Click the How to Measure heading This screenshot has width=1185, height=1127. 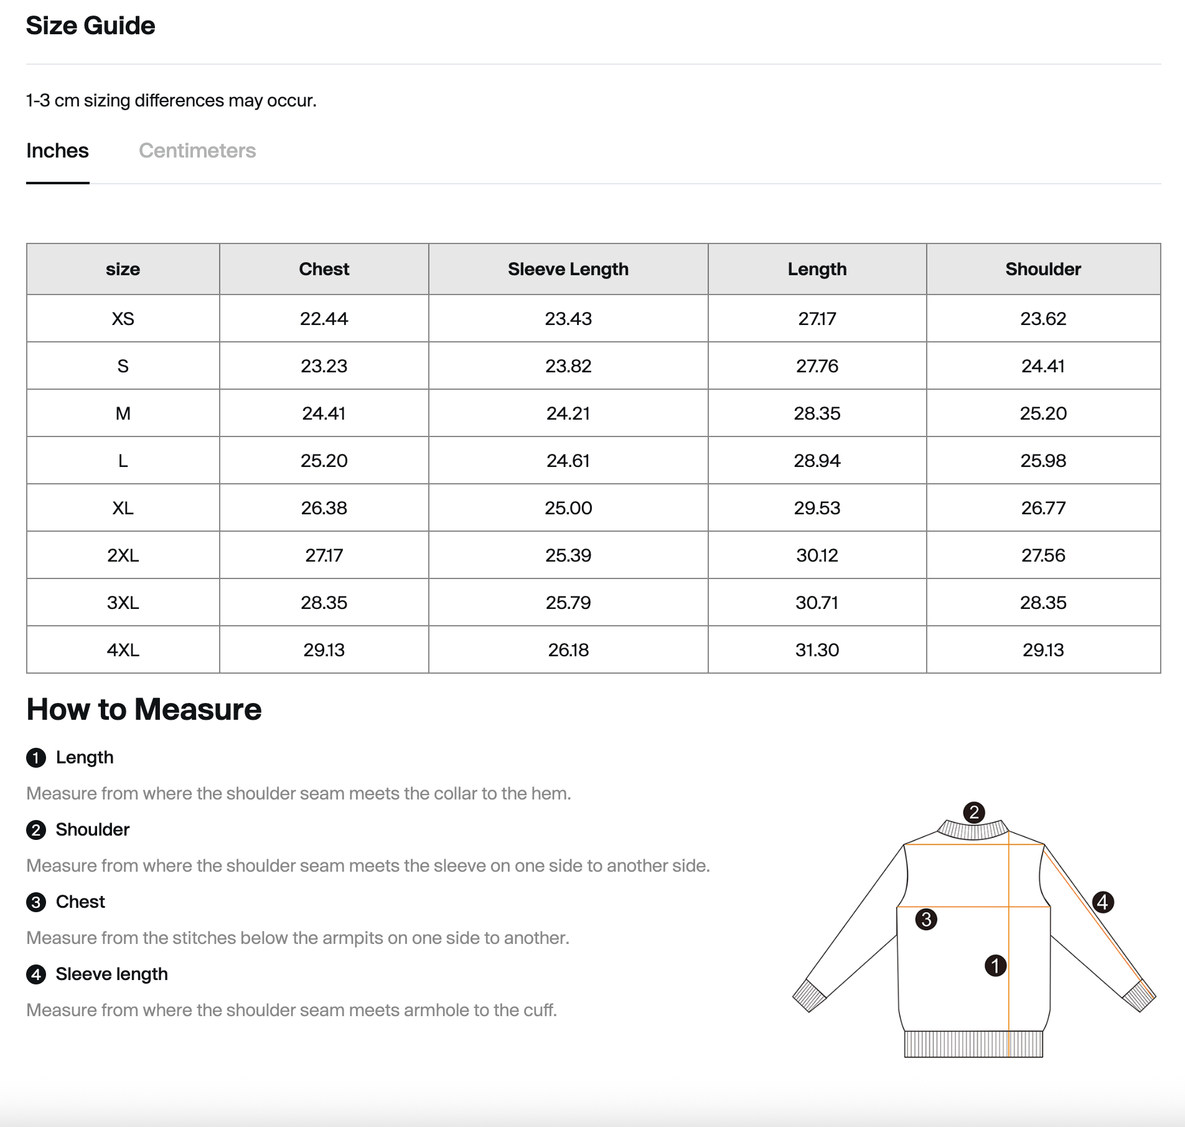point(144,709)
